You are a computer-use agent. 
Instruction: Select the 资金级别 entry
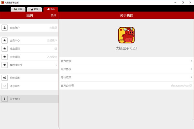[29, 57]
